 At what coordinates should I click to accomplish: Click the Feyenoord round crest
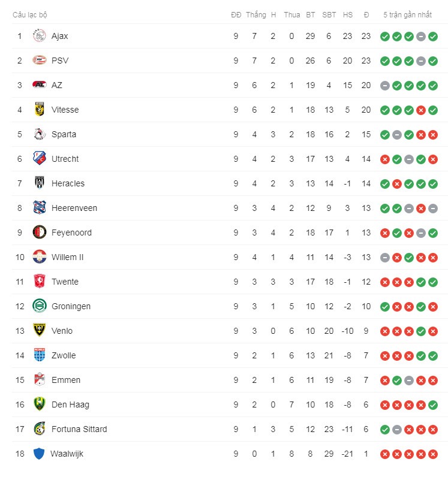[x=39, y=232]
